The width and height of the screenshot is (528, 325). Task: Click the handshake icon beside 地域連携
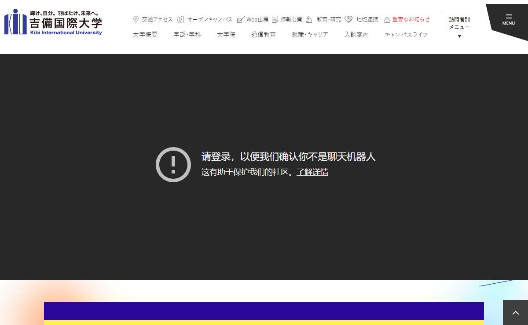349,19
